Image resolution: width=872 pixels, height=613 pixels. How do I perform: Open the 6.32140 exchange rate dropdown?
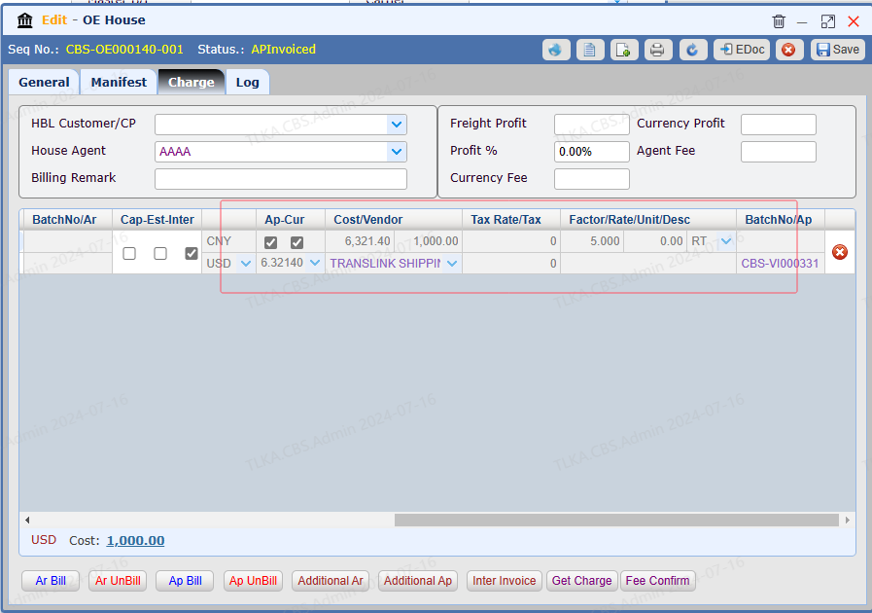click(315, 263)
